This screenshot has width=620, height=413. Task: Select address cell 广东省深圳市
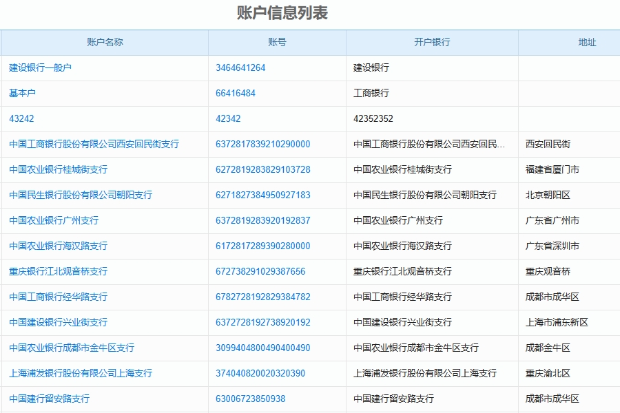point(552,246)
